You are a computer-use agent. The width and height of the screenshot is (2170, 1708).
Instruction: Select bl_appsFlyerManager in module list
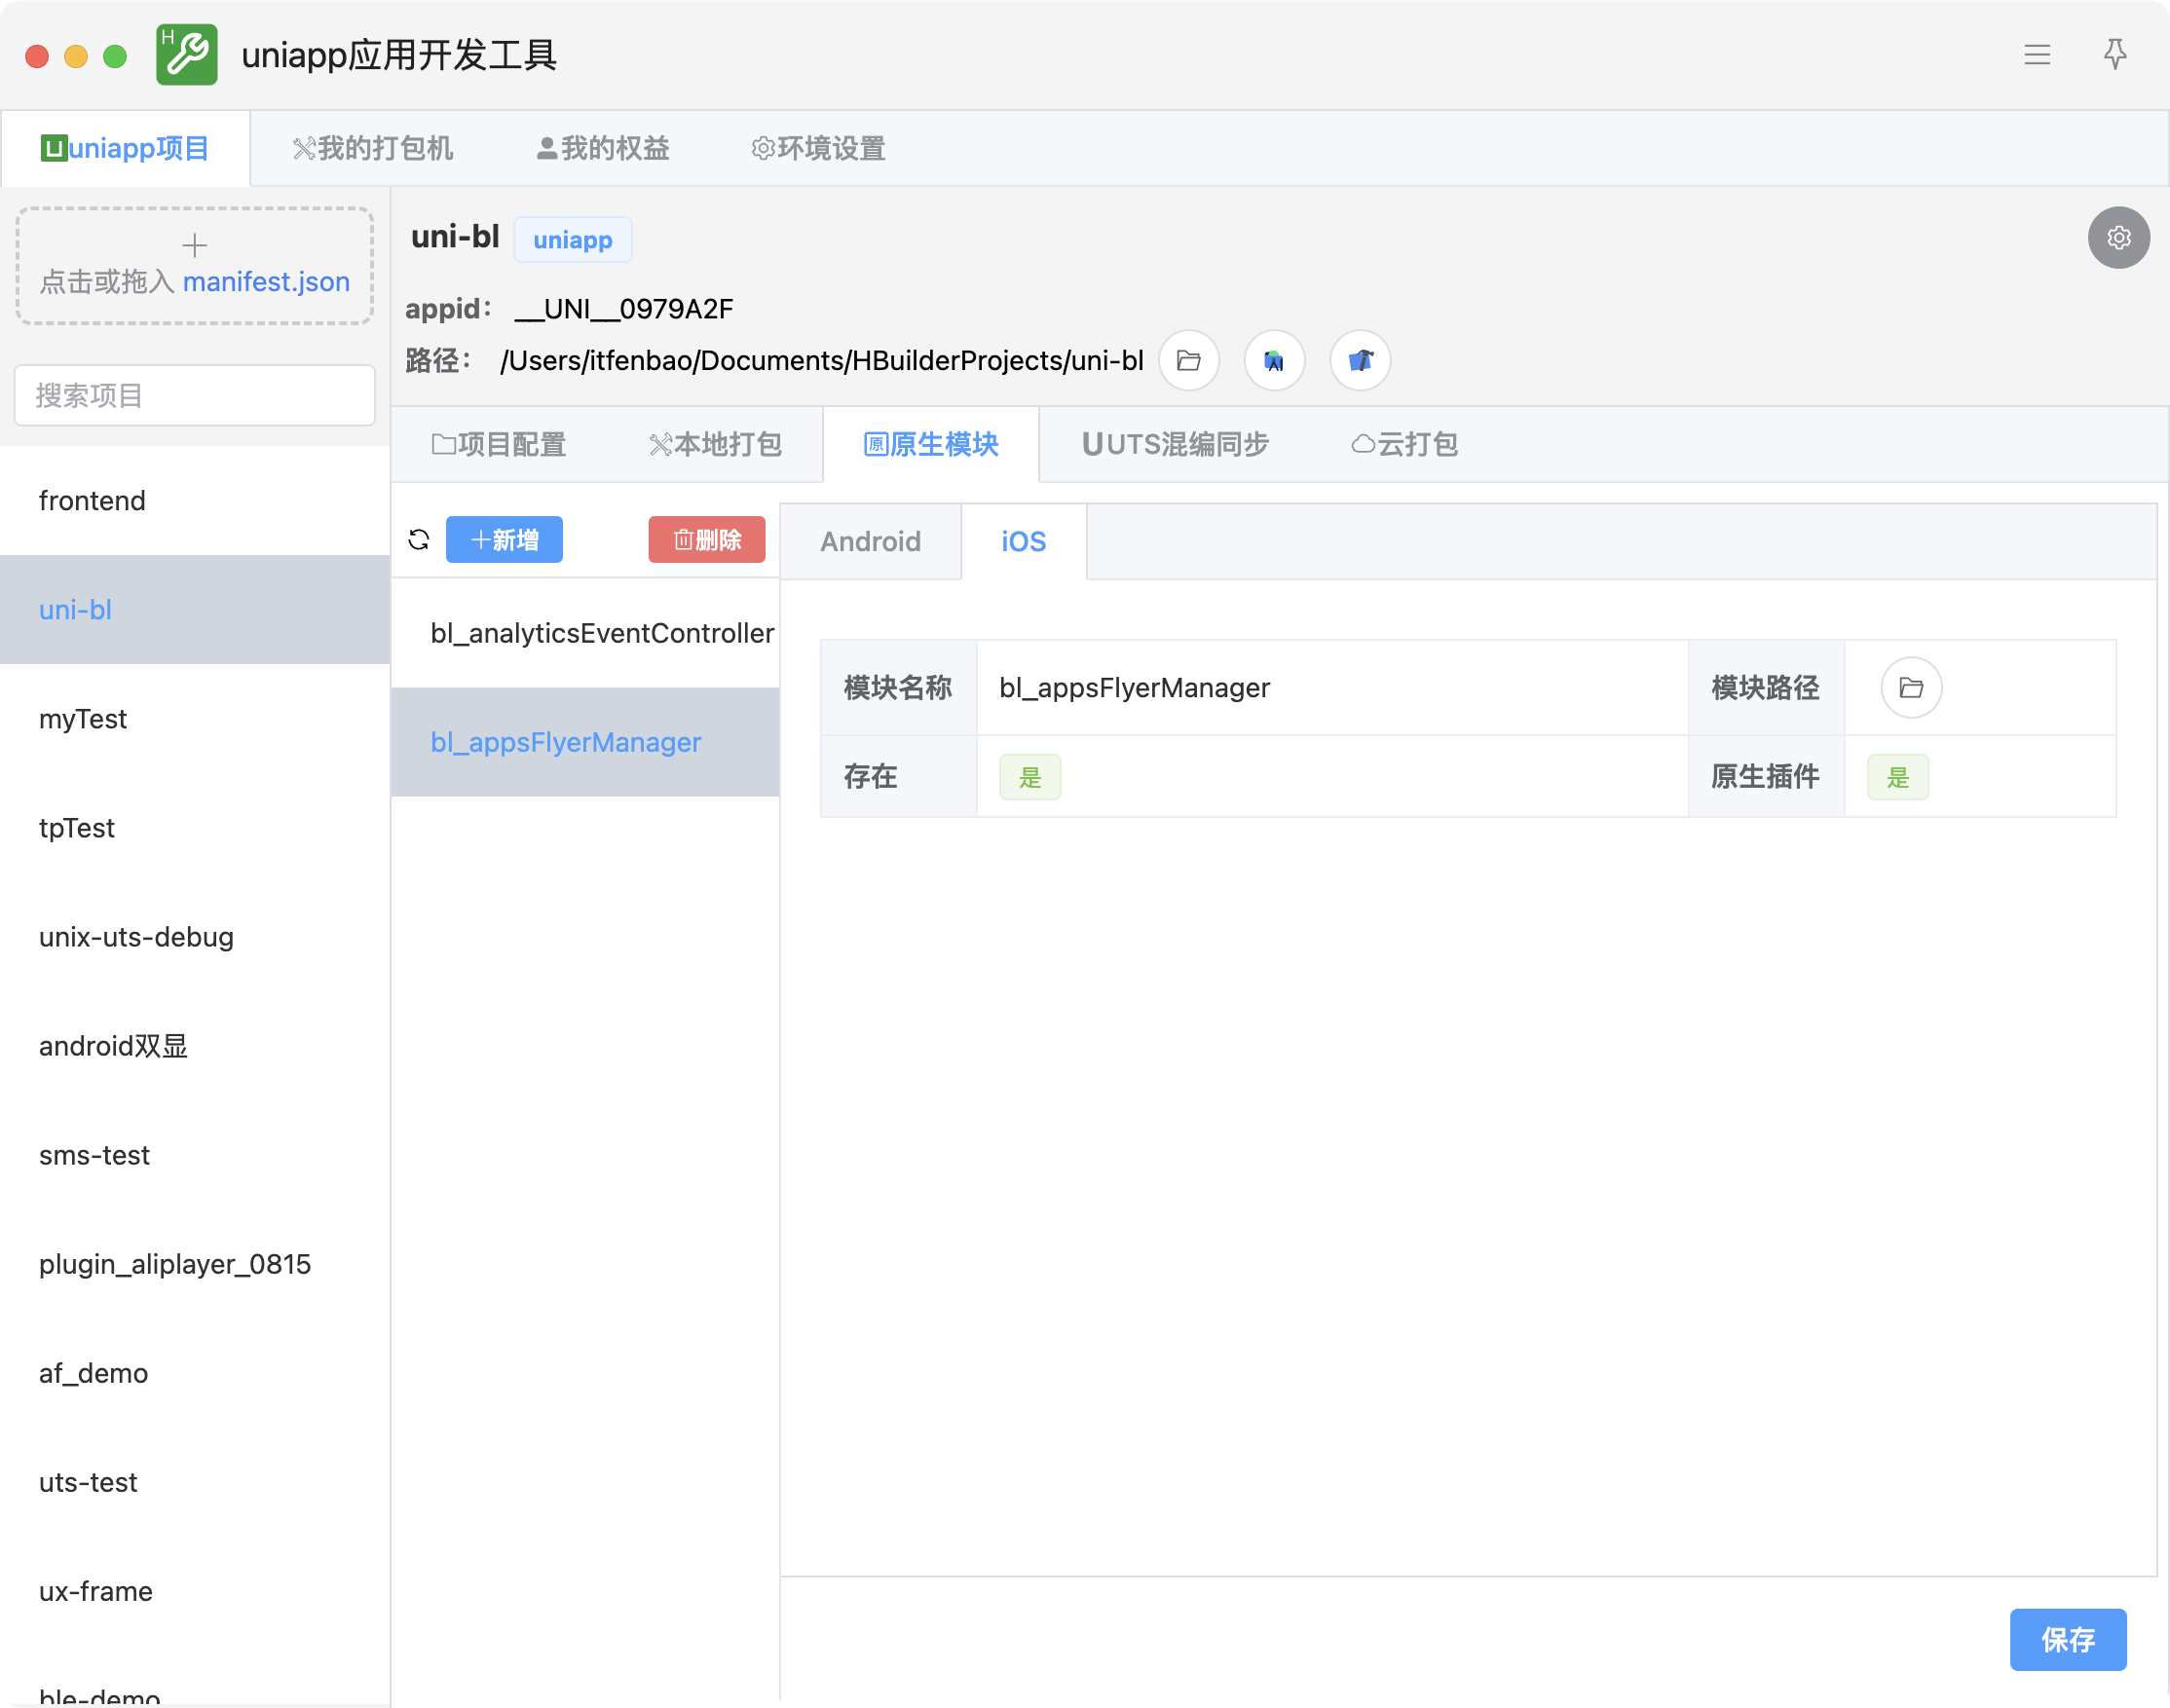(585, 742)
